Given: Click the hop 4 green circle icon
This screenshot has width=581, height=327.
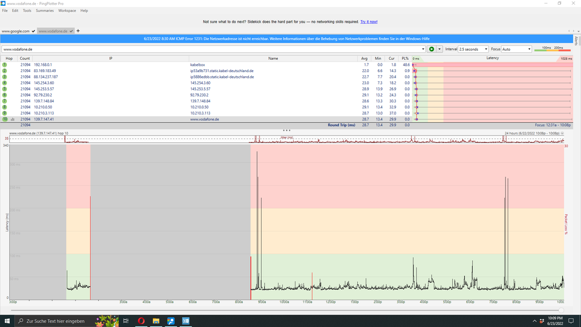Looking at the screenshot, I should (x=5, y=83).
